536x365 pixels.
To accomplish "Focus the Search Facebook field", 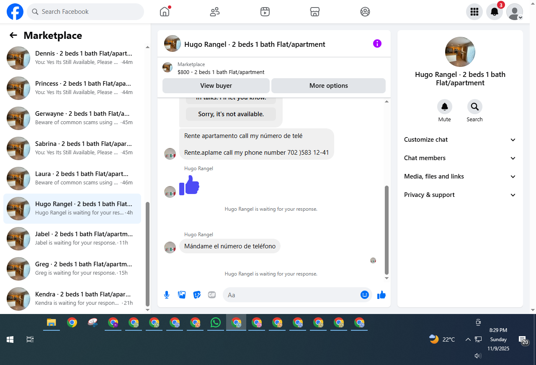I will 85,12.
